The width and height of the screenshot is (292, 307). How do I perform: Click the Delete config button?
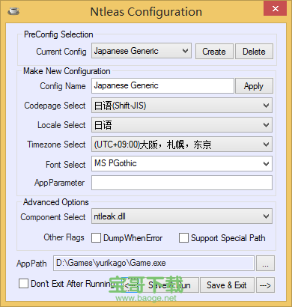pos(254,52)
